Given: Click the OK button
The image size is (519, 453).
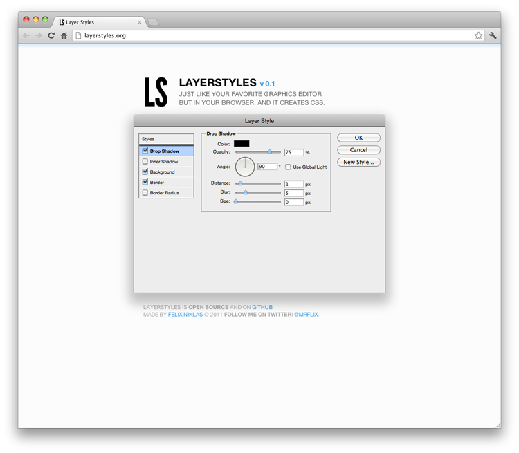Looking at the screenshot, I should [358, 138].
